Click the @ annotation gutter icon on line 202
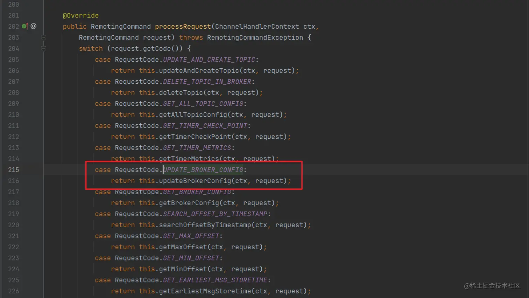Image resolution: width=529 pixels, height=298 pixels. [34, 26]
